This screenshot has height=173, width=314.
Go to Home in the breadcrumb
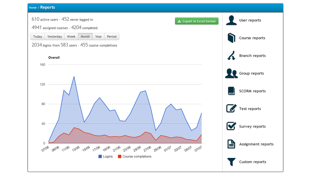33,8
